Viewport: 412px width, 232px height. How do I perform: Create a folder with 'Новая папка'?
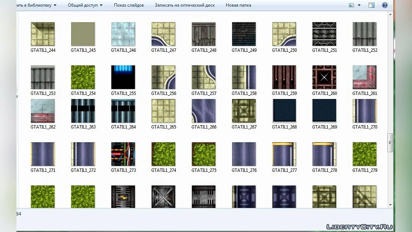pyautogui.click(x=238, y=5)
